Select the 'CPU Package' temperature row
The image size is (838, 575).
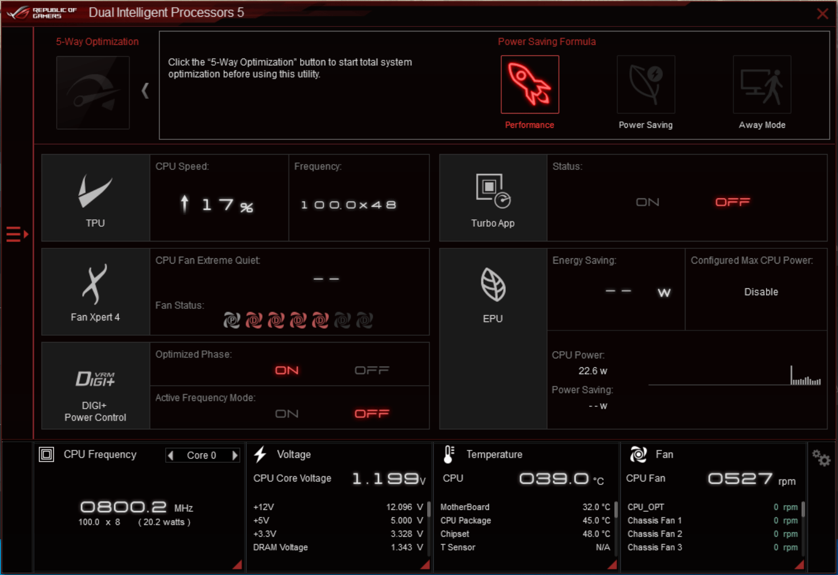(525, 520)
